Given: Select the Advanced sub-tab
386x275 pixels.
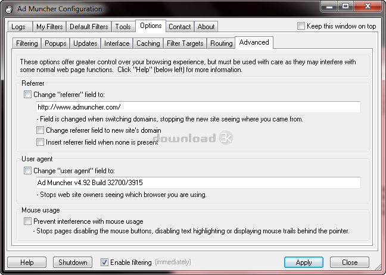Looking at the screenshot, I should [254, 42].
